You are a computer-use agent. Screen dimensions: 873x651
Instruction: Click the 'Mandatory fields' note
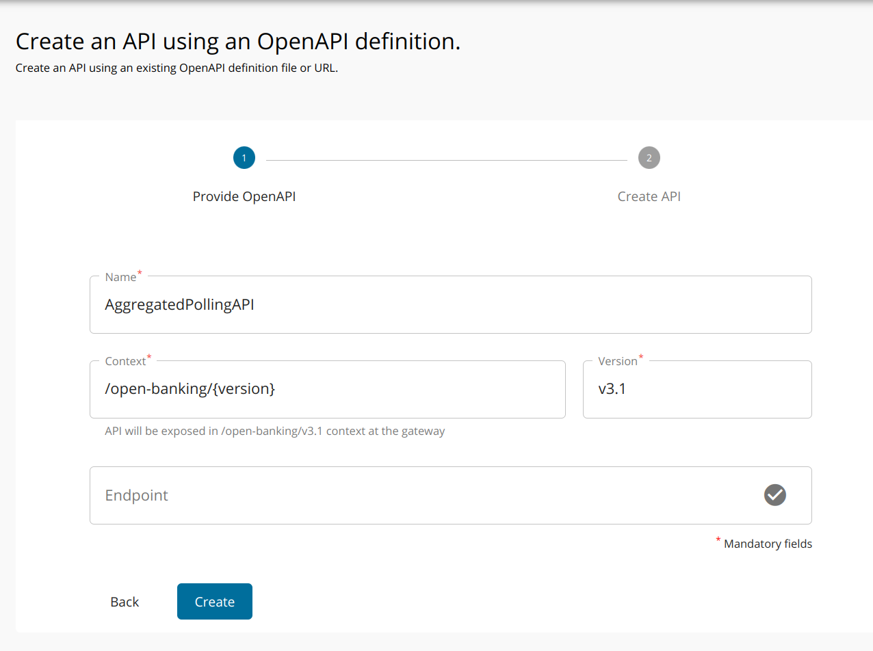pyautogui.click(x=764, y=544)
